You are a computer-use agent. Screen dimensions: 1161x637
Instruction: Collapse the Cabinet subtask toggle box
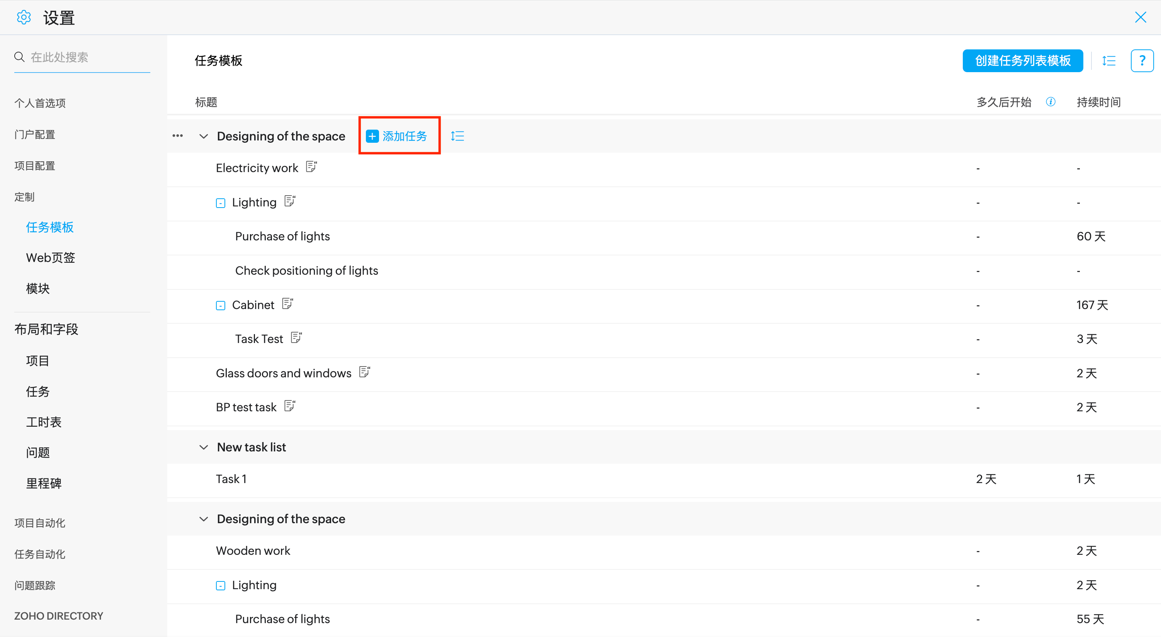coord(220,306)
